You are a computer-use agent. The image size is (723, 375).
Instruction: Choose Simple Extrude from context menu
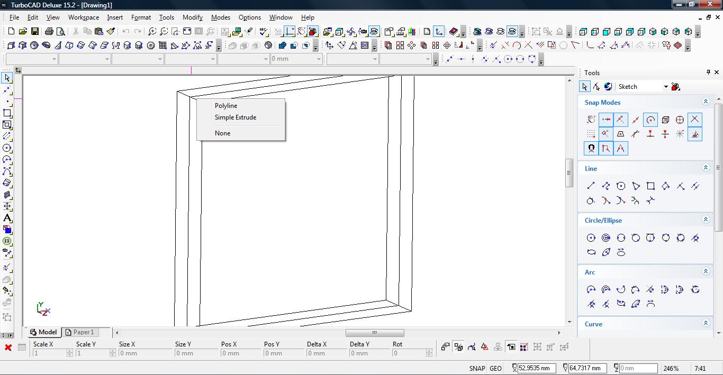pyautogui.click(x=236, y=117)
